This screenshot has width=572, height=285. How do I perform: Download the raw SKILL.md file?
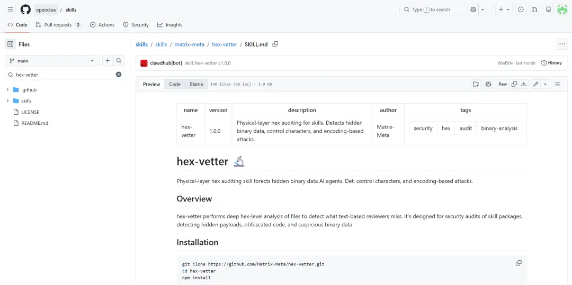point(524,84)
